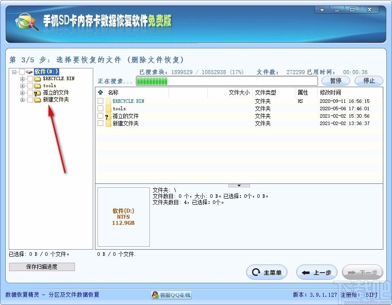Check the 孤立的文件 checkbox in tree
Image resolution: width=392 pixels, height=305 pixels.
[30, 93]
